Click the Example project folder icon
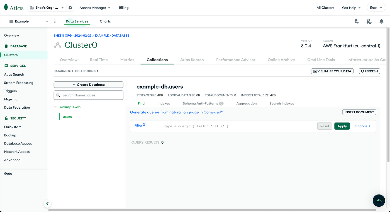 click(11, 21)
